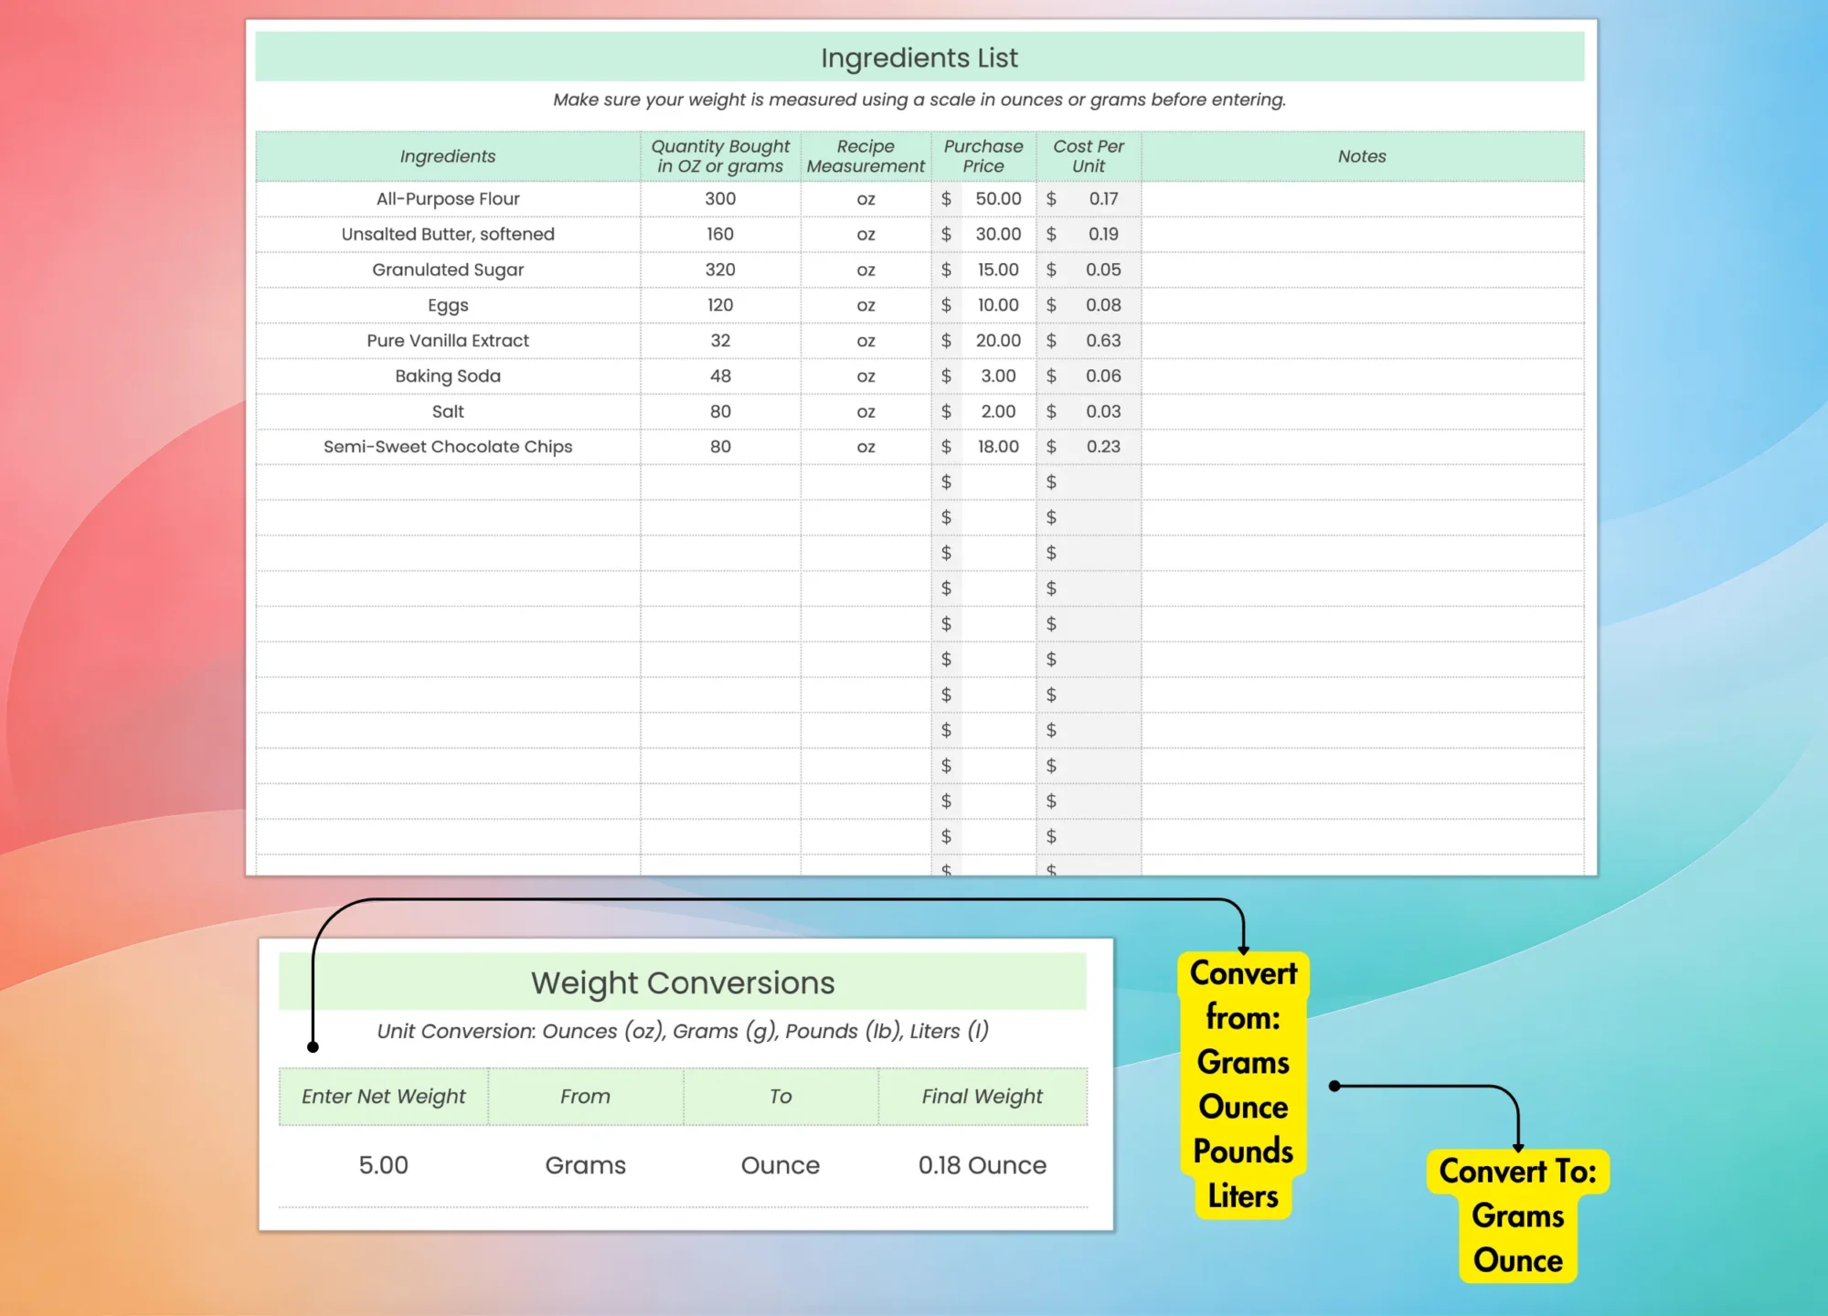Select the From unit cell showing Grams
The image size is (1828, 1316).
(x=585, y=1165)
